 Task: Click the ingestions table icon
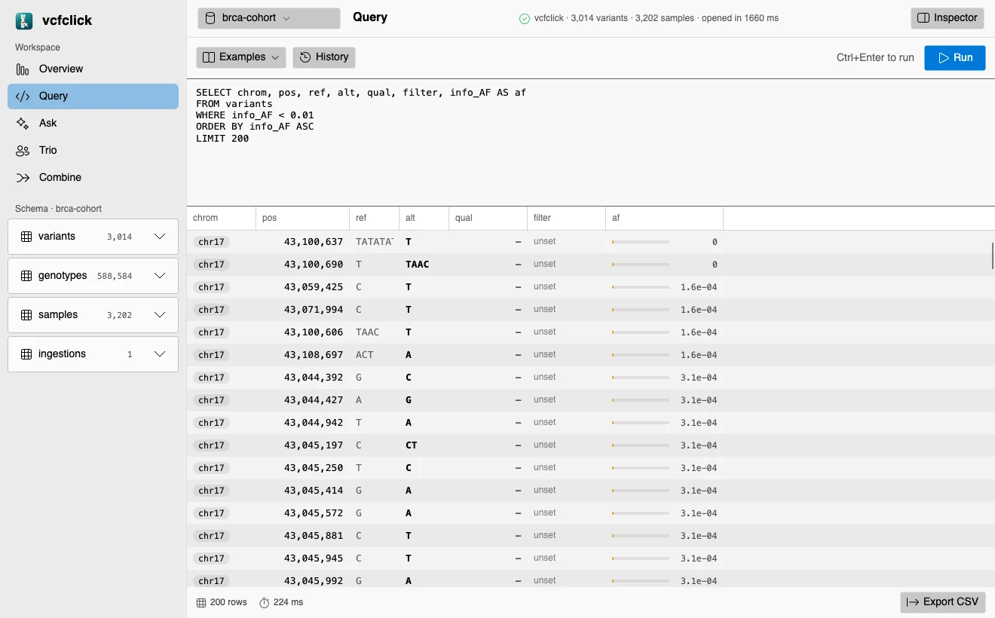[26, 354]
